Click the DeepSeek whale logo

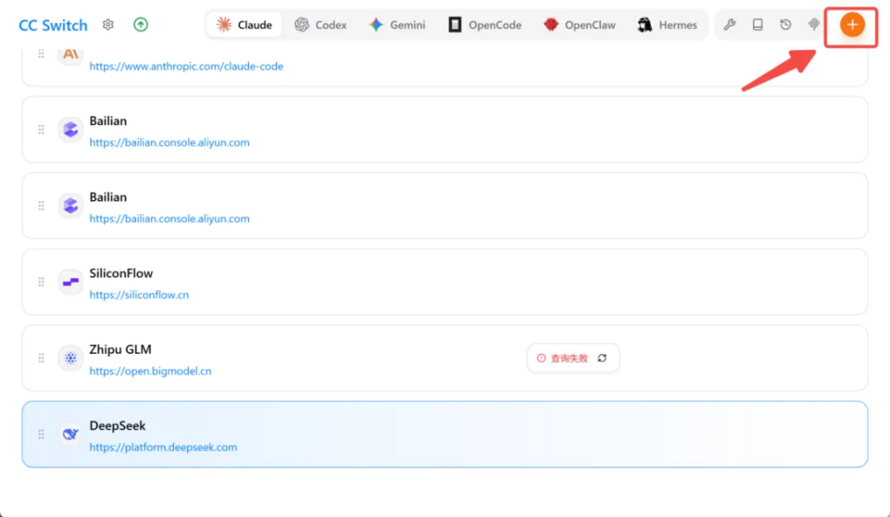70,434
